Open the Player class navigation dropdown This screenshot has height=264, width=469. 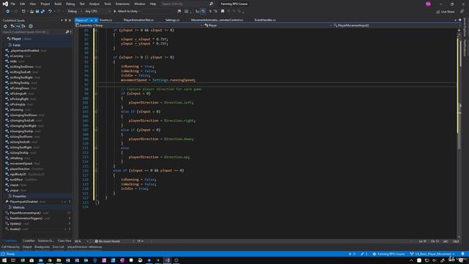coord(267,26)
